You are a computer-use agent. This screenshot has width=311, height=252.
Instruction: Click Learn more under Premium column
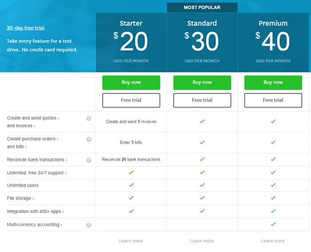tap(273, 241)
